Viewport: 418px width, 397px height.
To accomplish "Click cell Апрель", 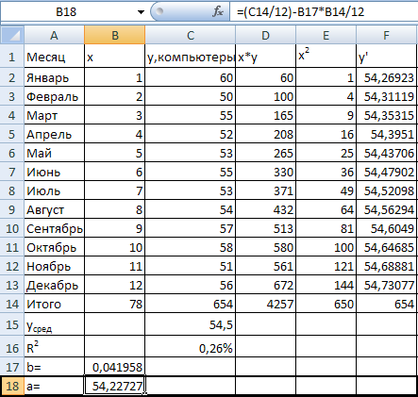I will (54, 134).
